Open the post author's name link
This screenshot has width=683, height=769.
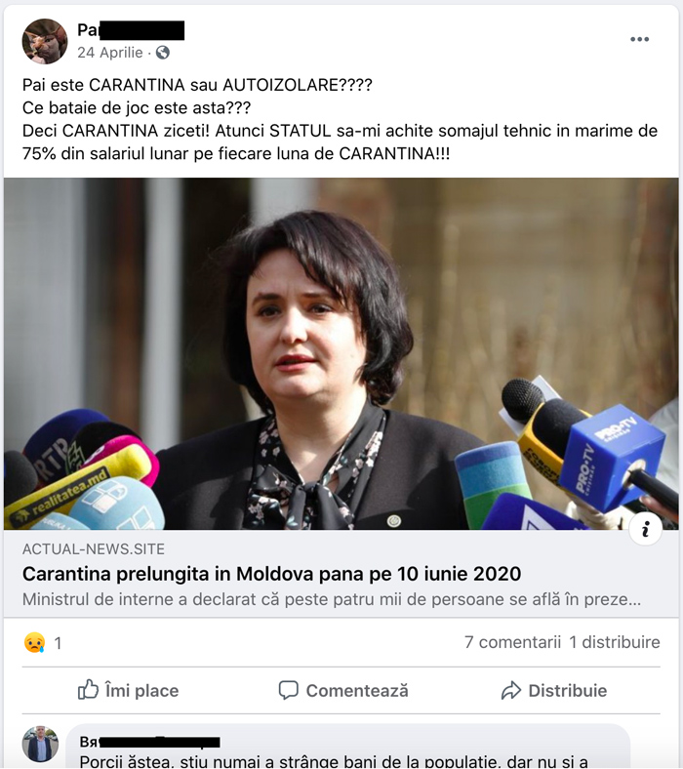tap(131, 30)
